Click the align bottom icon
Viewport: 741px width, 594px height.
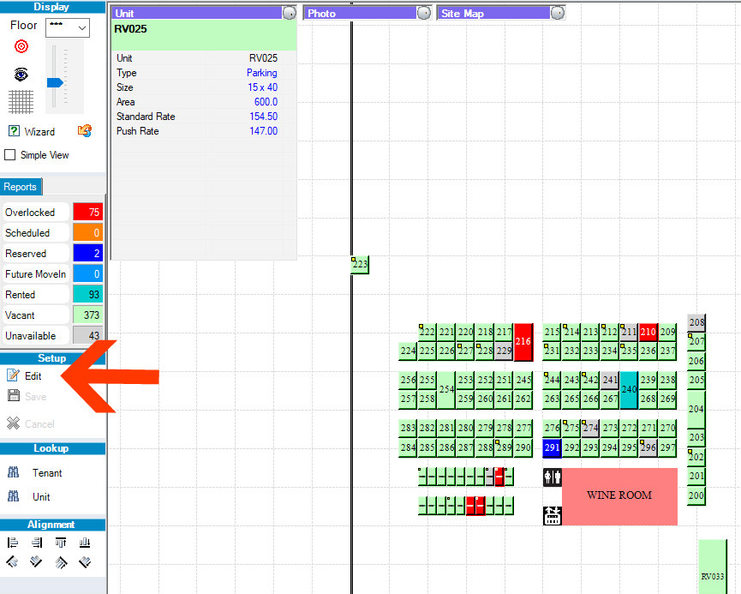(x=85, y=543)
